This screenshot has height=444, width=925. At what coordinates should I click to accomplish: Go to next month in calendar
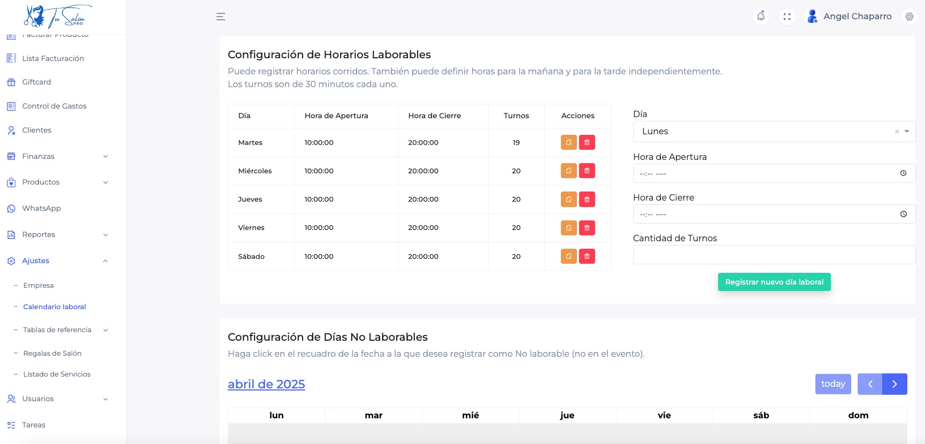[x=895, y=384]
